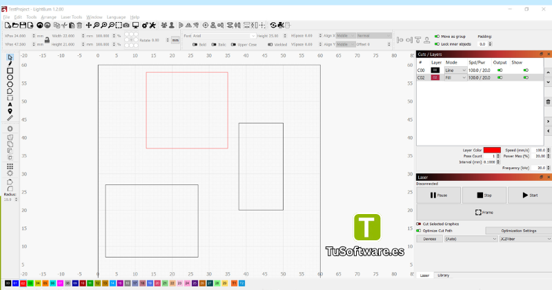Select the Rectangle drawing tool
552x290 pixels.
click(10, 71)
